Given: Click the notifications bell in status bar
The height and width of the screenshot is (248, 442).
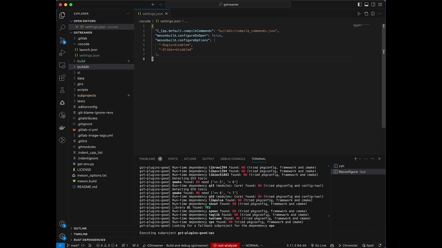Looking at the screenshot, I should [x=381, y=245].
